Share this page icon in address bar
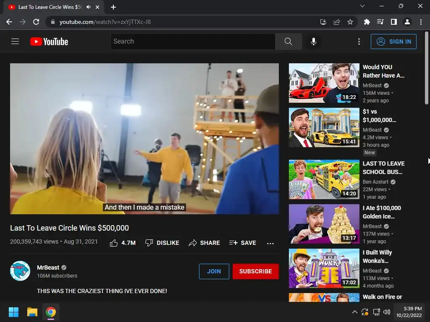The image size is (430, 322). point(337,22)
